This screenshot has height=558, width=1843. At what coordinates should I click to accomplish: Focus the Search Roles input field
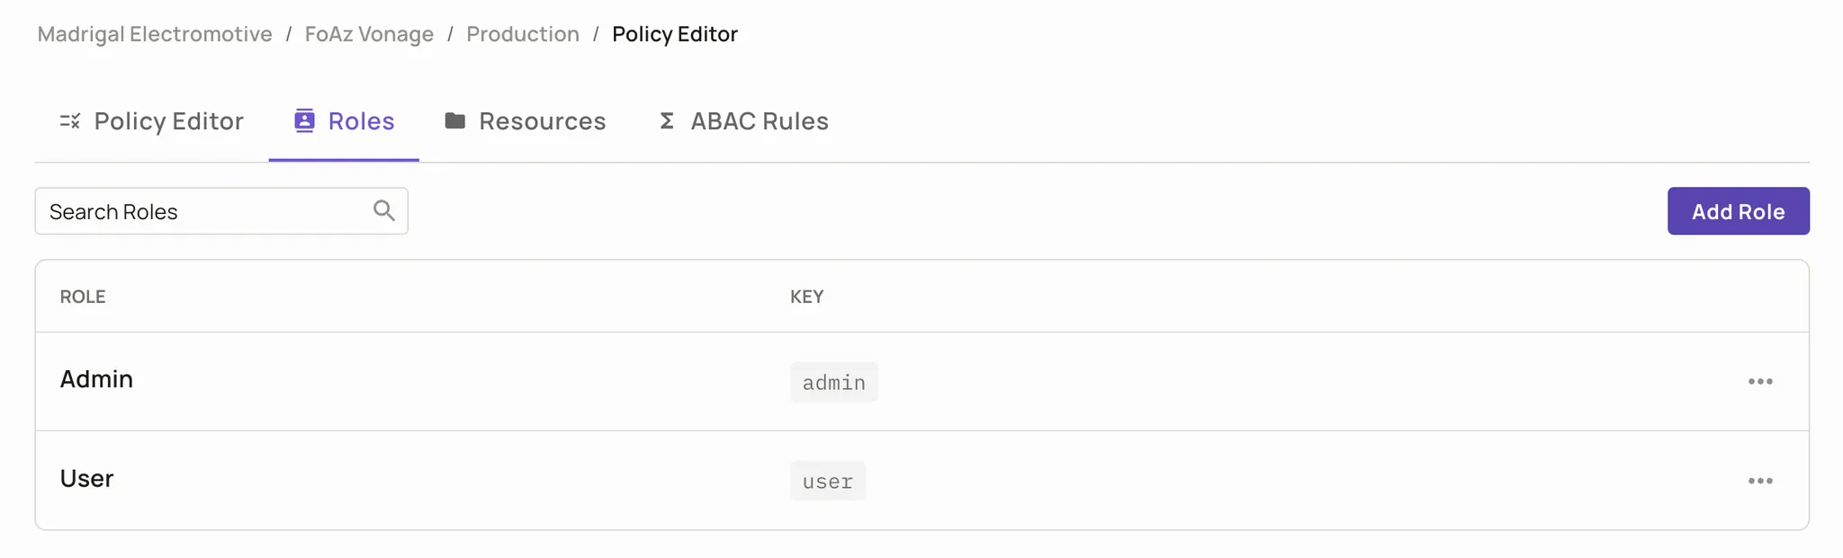tap(202, 211)
